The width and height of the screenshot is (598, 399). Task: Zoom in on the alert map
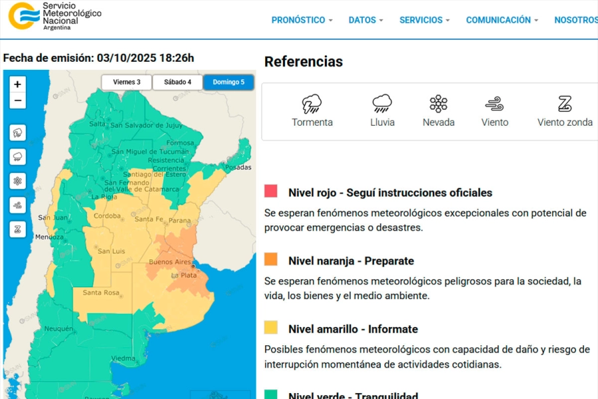[x=18, y=84]
